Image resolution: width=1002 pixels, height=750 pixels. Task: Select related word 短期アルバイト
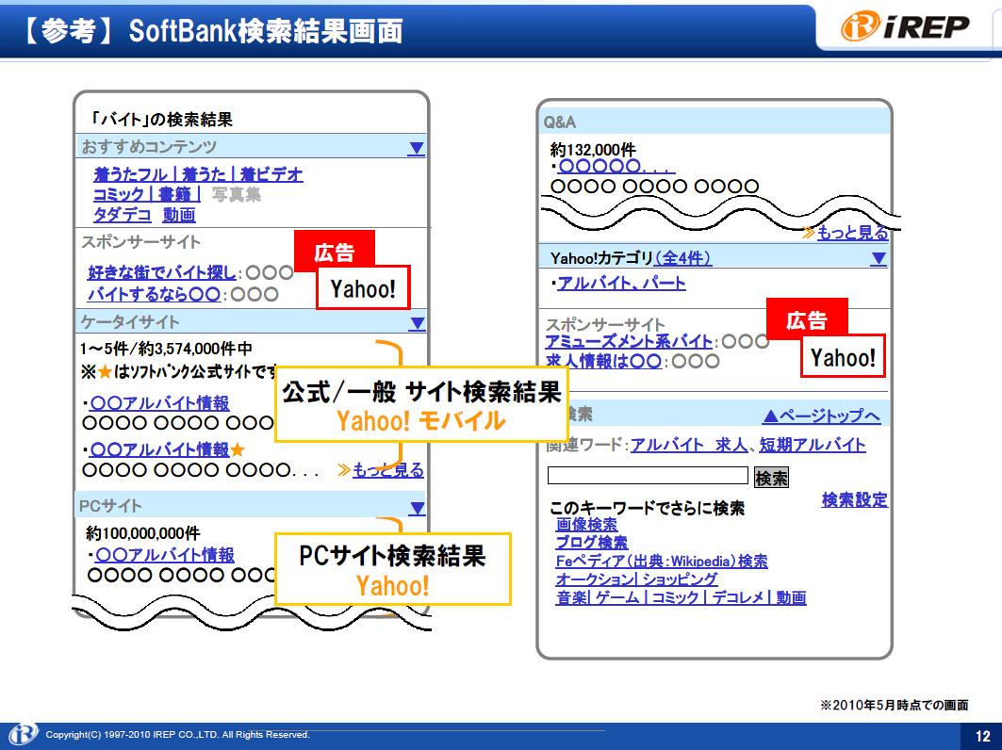click(x=813, y=446)
